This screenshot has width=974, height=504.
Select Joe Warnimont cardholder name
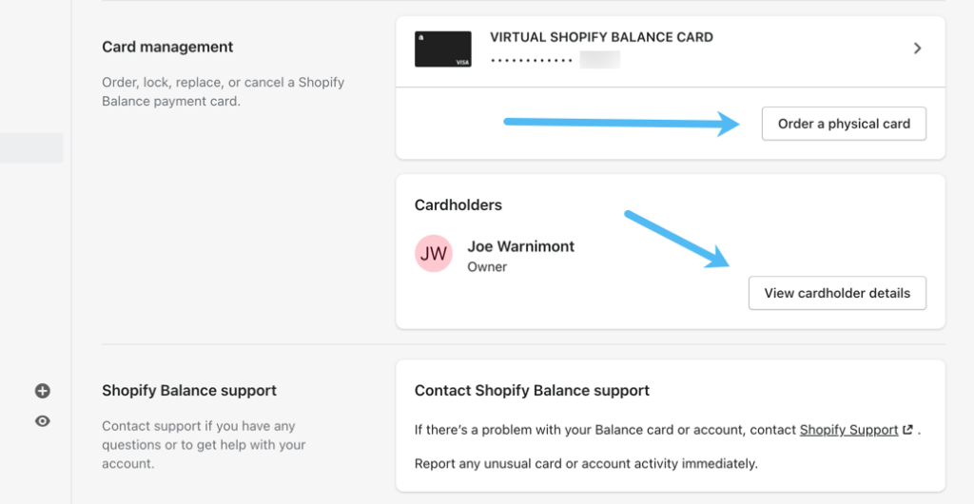pos(520,246)
